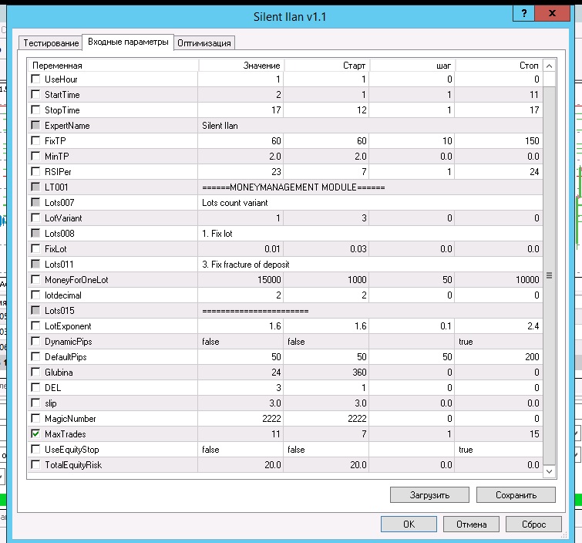Click the Переменная column header
This screenshot has width=582, height=543.
(x=113, y=66)
